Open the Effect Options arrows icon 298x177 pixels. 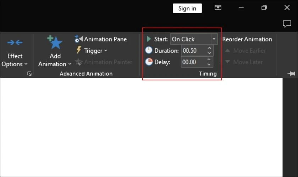click(15, 42)
